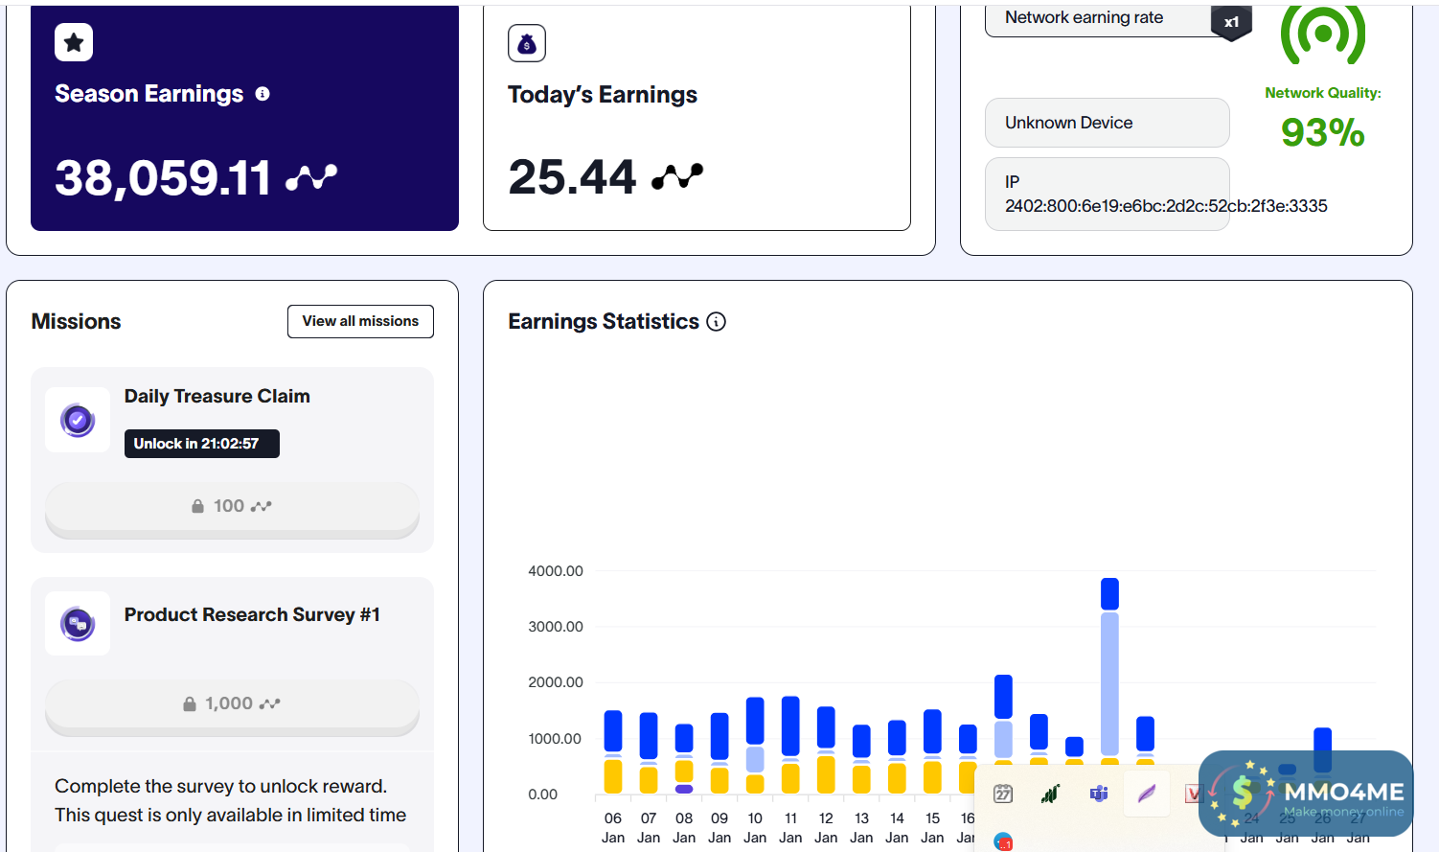Viewport: 1439px width, 852px height.
Task: Click the points symbol beside 25.44
Action: tap(677, 176)
